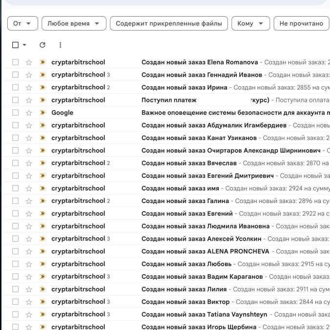Screen dimensions: 330x330
Task: Open the Важное оповещение системы безопасности email
Action: 234,113
